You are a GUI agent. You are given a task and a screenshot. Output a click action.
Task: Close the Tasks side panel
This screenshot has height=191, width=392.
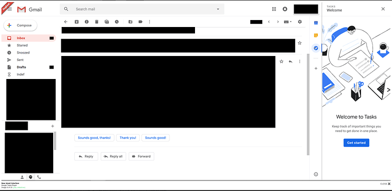pos(383,9)
